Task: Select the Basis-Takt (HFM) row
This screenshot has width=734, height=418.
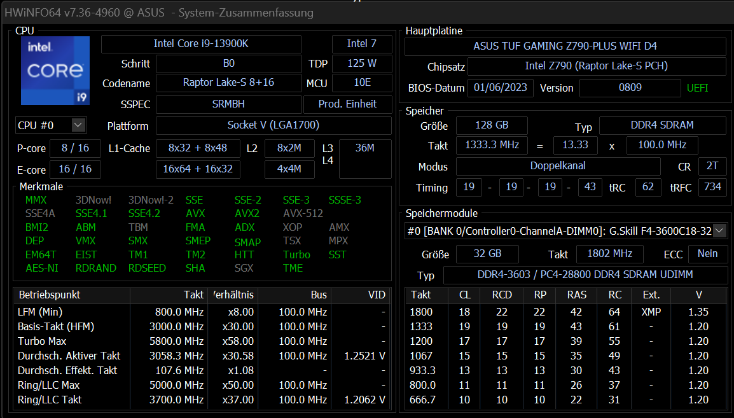Action: (x=202, y=327)
